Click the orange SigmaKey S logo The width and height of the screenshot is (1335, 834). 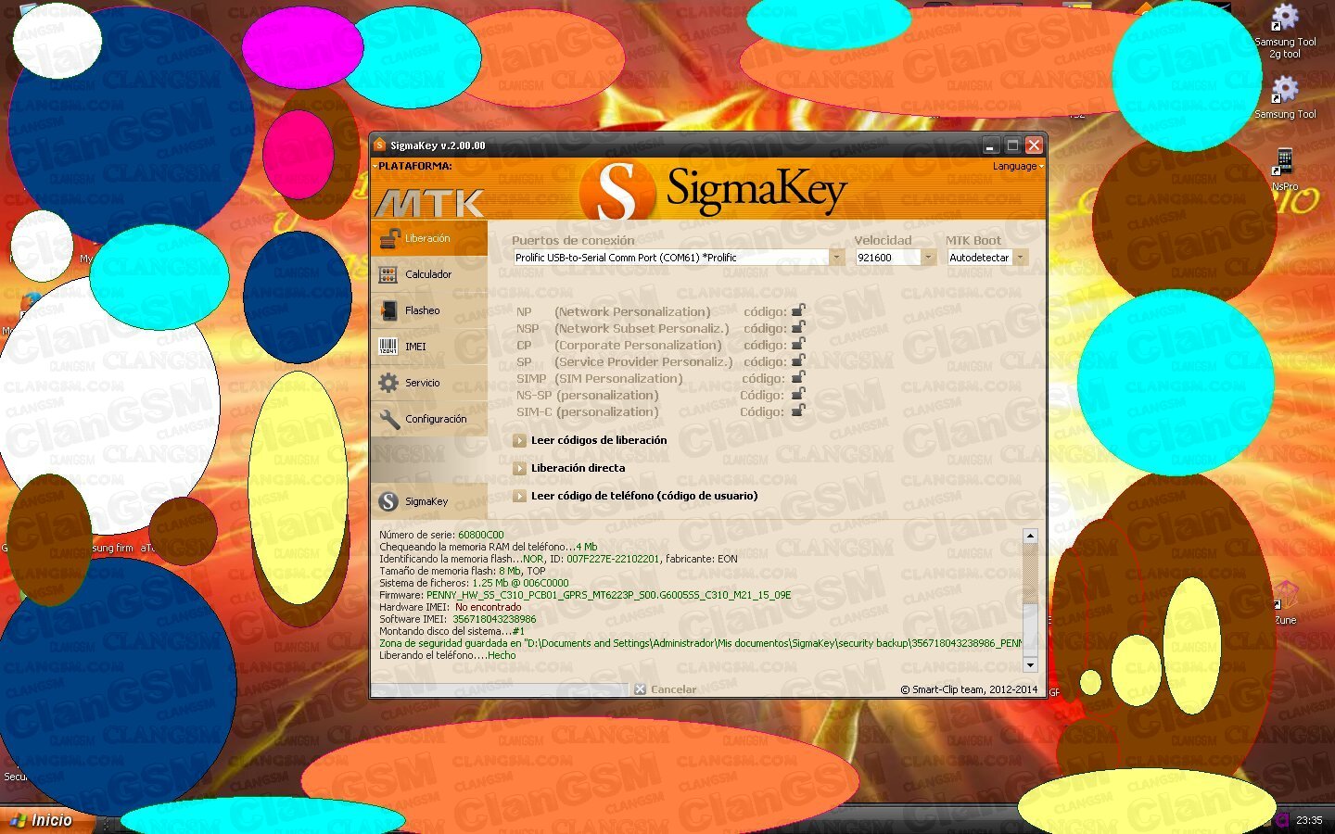click(x=617, y=191)
